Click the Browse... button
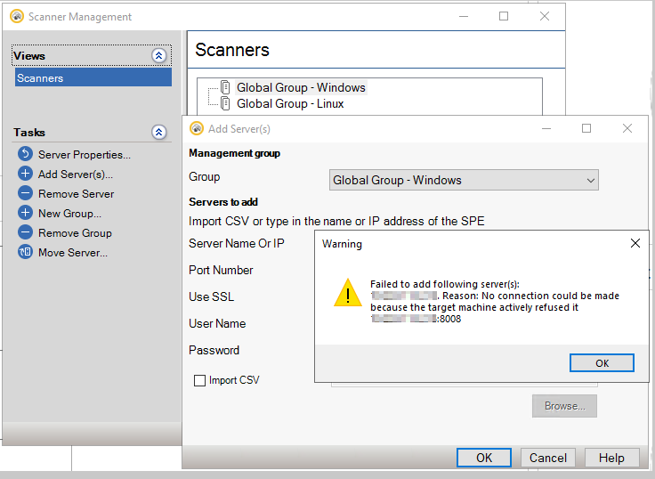This screenshot has height=479, width=655. pyautogui.click(x=564, y=406)
